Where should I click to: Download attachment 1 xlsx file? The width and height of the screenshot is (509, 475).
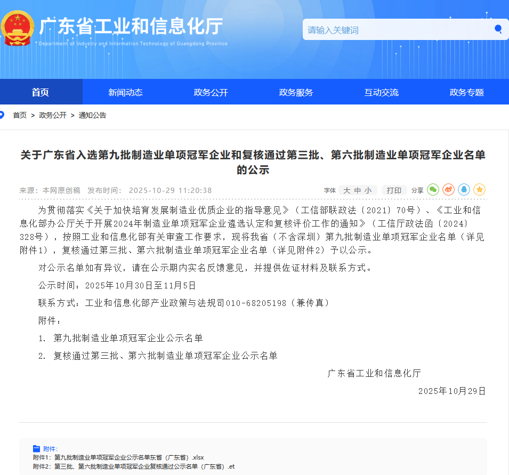tap(118, 457)
